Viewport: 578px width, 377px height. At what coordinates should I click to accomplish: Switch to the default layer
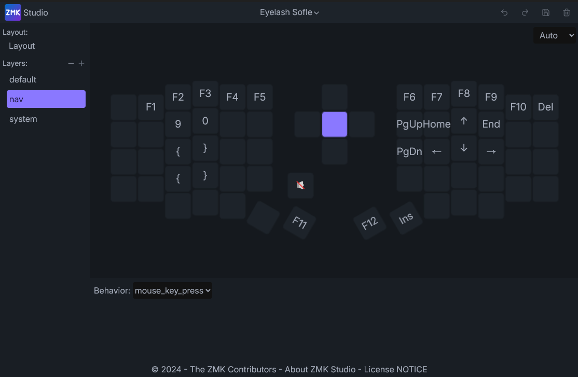click(x=46, y=80)
